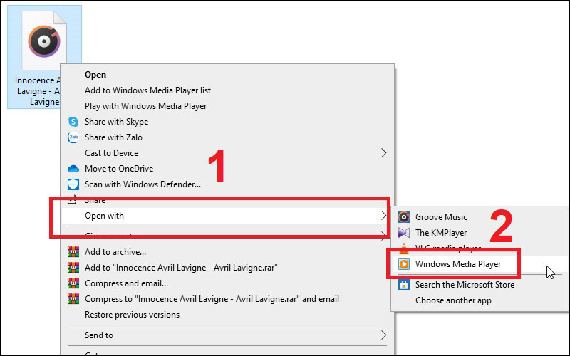Viewport: 570px width, 356px height.
Task: Click the Microsoft Store bag icon
Action: point(403,285)
